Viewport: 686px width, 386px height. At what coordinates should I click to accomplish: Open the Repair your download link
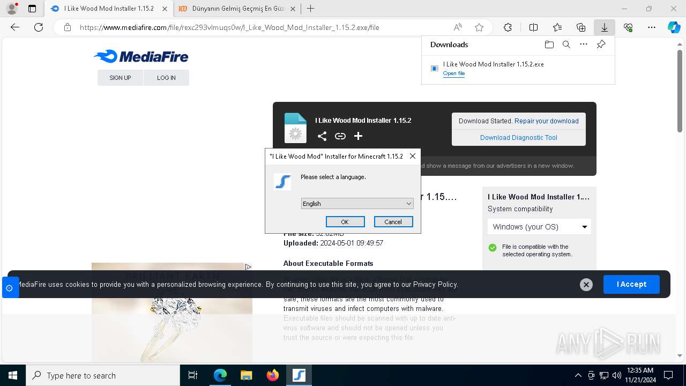pyautogui.click(x=546, y=121)
